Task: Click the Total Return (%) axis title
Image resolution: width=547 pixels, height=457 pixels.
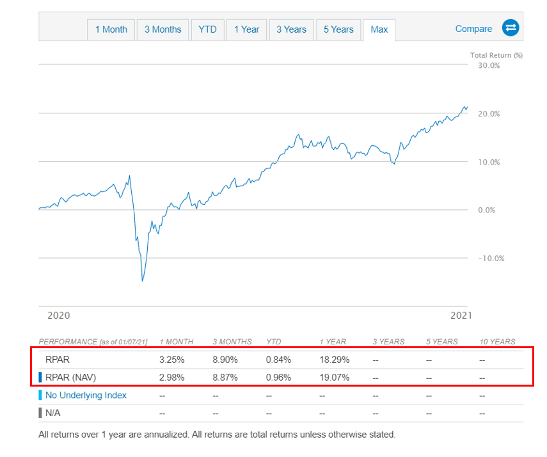Action: pyautogui.click(x=496, y=55)
